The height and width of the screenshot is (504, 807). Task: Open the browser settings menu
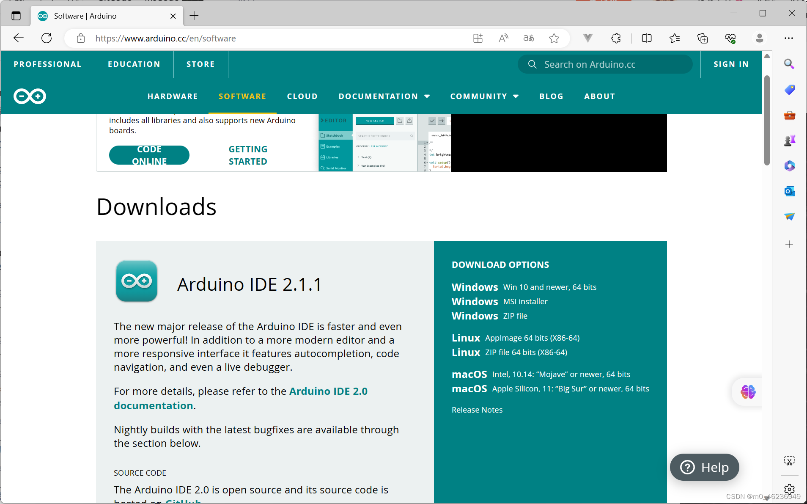tap(789, 38)
